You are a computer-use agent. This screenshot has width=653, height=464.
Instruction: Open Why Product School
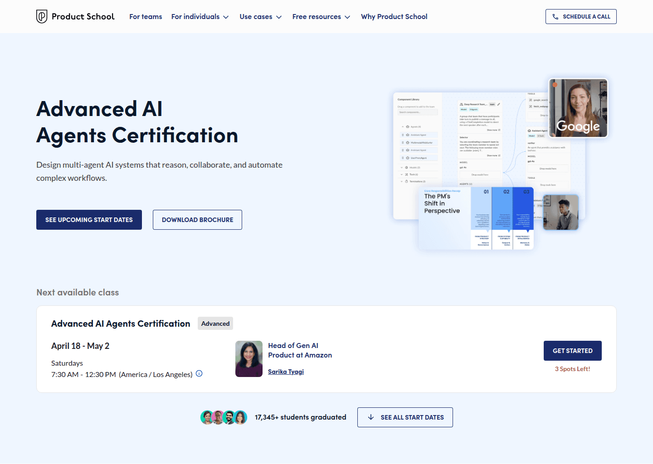pyautogui.click(x=394, y=16)
